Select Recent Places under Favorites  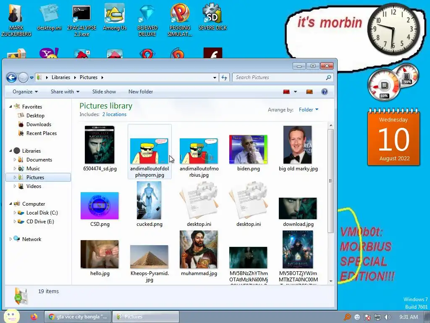click(x=42, y=133)
